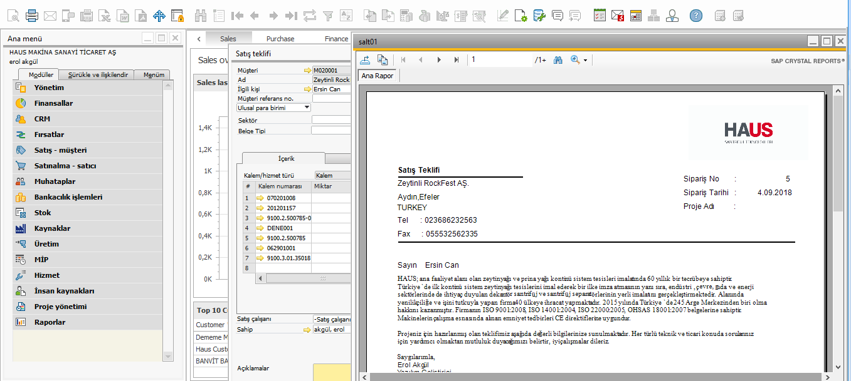Open the calendar icon in toolbar

[x=636, y=16]
